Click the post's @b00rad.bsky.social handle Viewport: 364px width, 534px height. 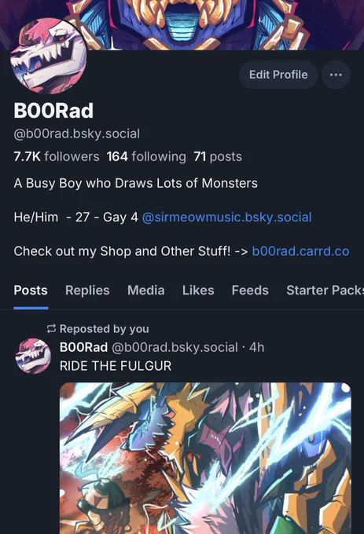click(x=175, y=347)
